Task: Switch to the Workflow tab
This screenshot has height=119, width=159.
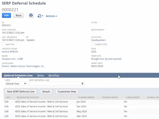Action: coord(54,76)
